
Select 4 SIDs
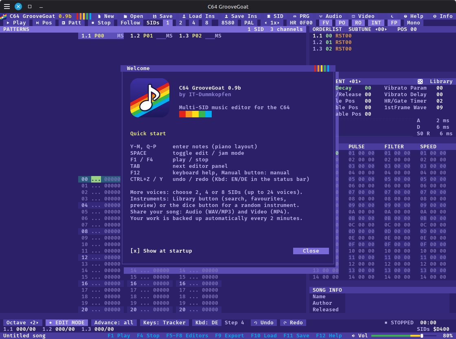[194, 23]
